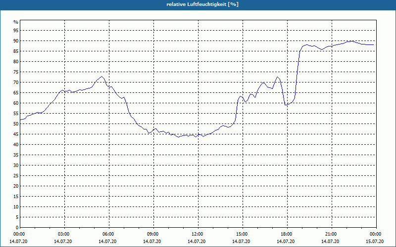This screenshot has height=247, width=396.
Task: Select the 25 y-axis label
Action: point(16,176)
